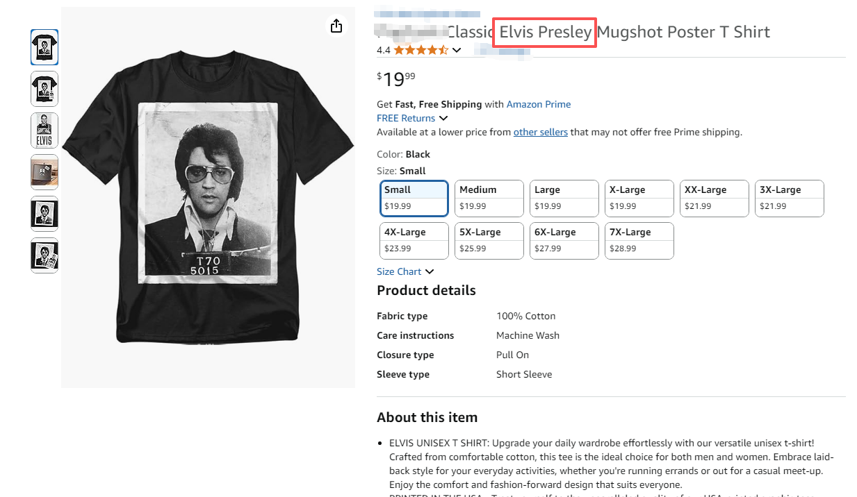Pick the XX-Large size at $21.99
This screenshot has height=497, width=857.
click(715, 198)
